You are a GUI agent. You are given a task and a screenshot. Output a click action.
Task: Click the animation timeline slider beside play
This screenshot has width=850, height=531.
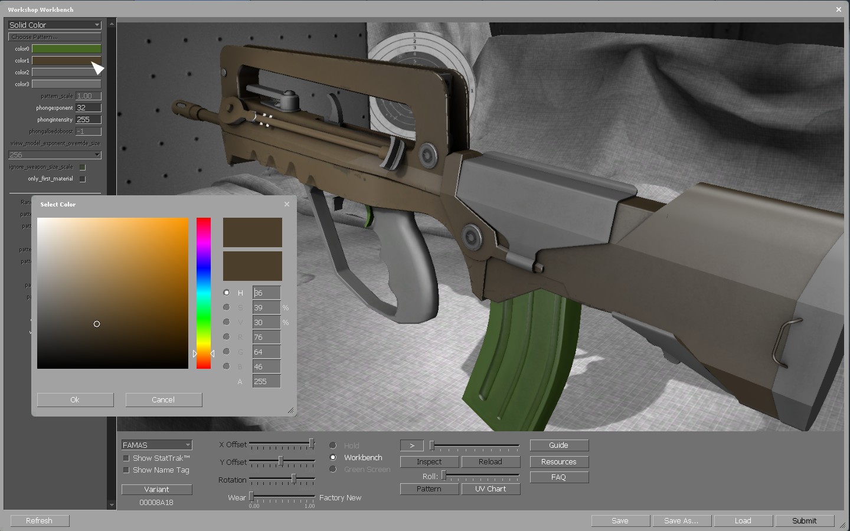(475, 445)
